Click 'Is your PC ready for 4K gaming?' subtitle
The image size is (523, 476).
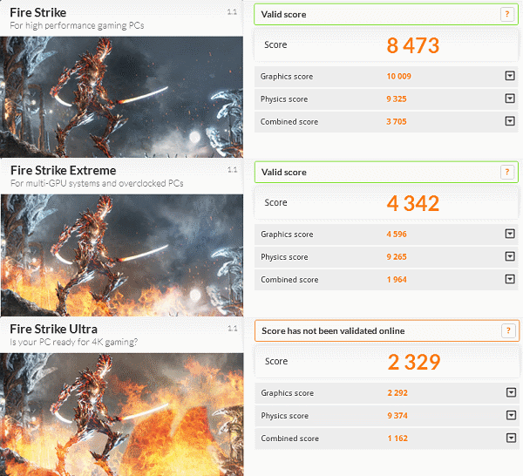coord(74,342)
